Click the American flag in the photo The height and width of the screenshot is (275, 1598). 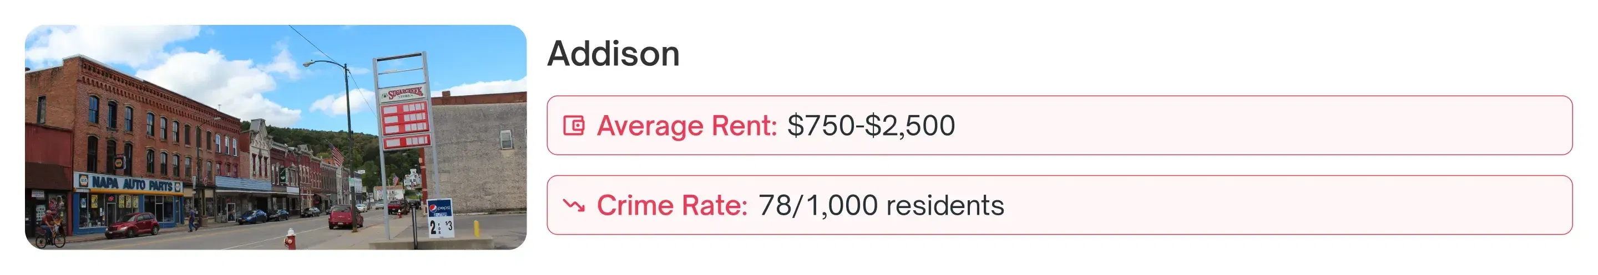pyautogui.click(x=337, y=153)
